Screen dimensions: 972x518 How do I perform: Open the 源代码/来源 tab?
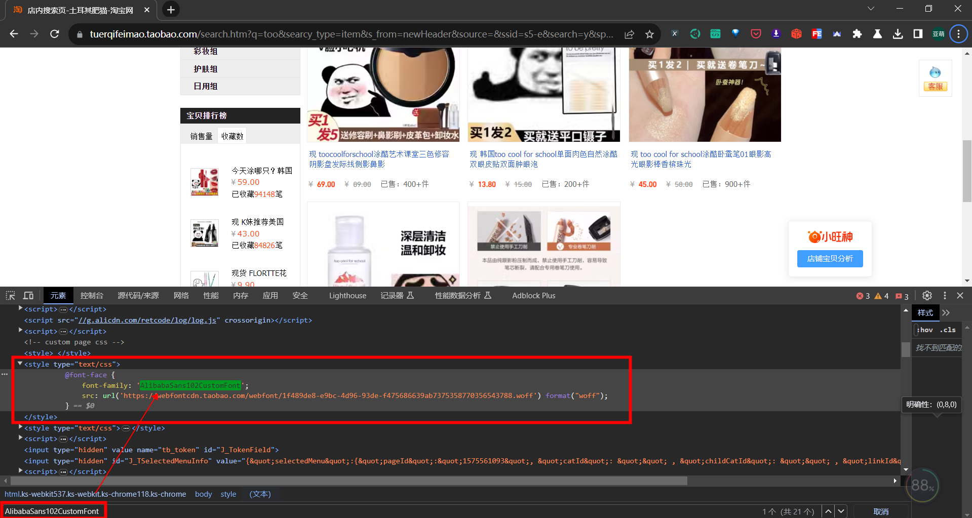pos(138,296)
